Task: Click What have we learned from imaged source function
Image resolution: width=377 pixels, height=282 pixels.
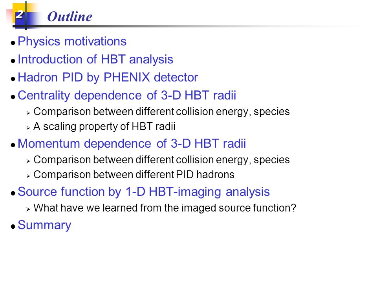Action: [165, 208]
